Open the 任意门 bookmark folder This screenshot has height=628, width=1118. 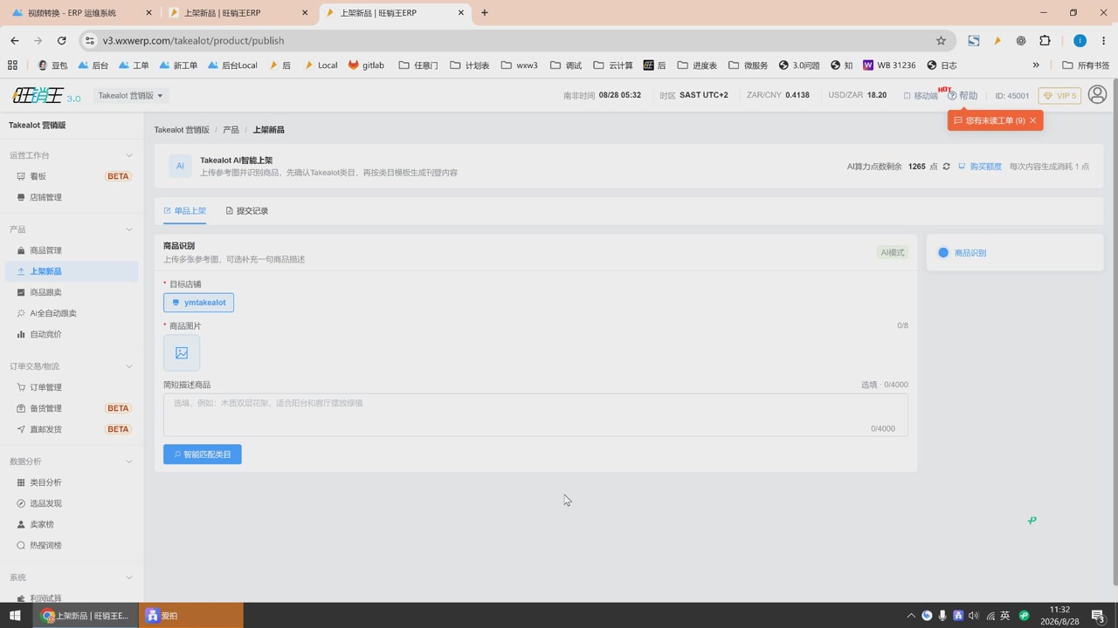coord(418,65)
